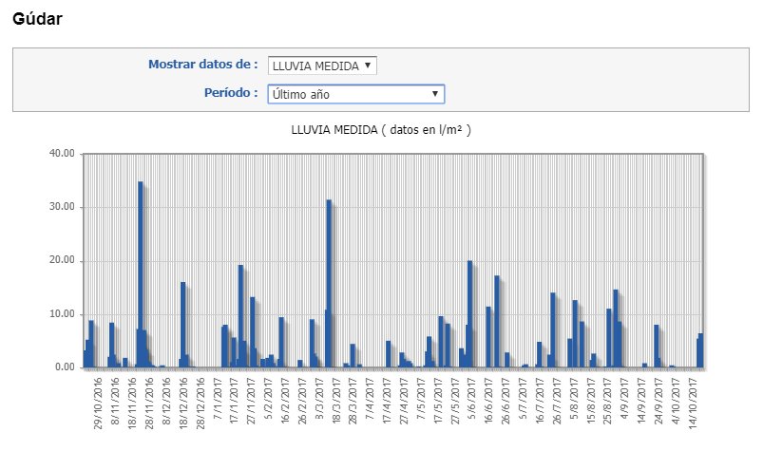
Task: Click the 'Mostrar datos de :' label
Action: coord(203,65)
